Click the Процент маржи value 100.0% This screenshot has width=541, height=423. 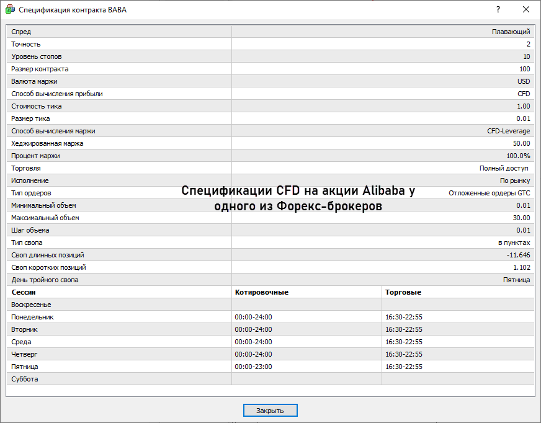coord(518,156)
